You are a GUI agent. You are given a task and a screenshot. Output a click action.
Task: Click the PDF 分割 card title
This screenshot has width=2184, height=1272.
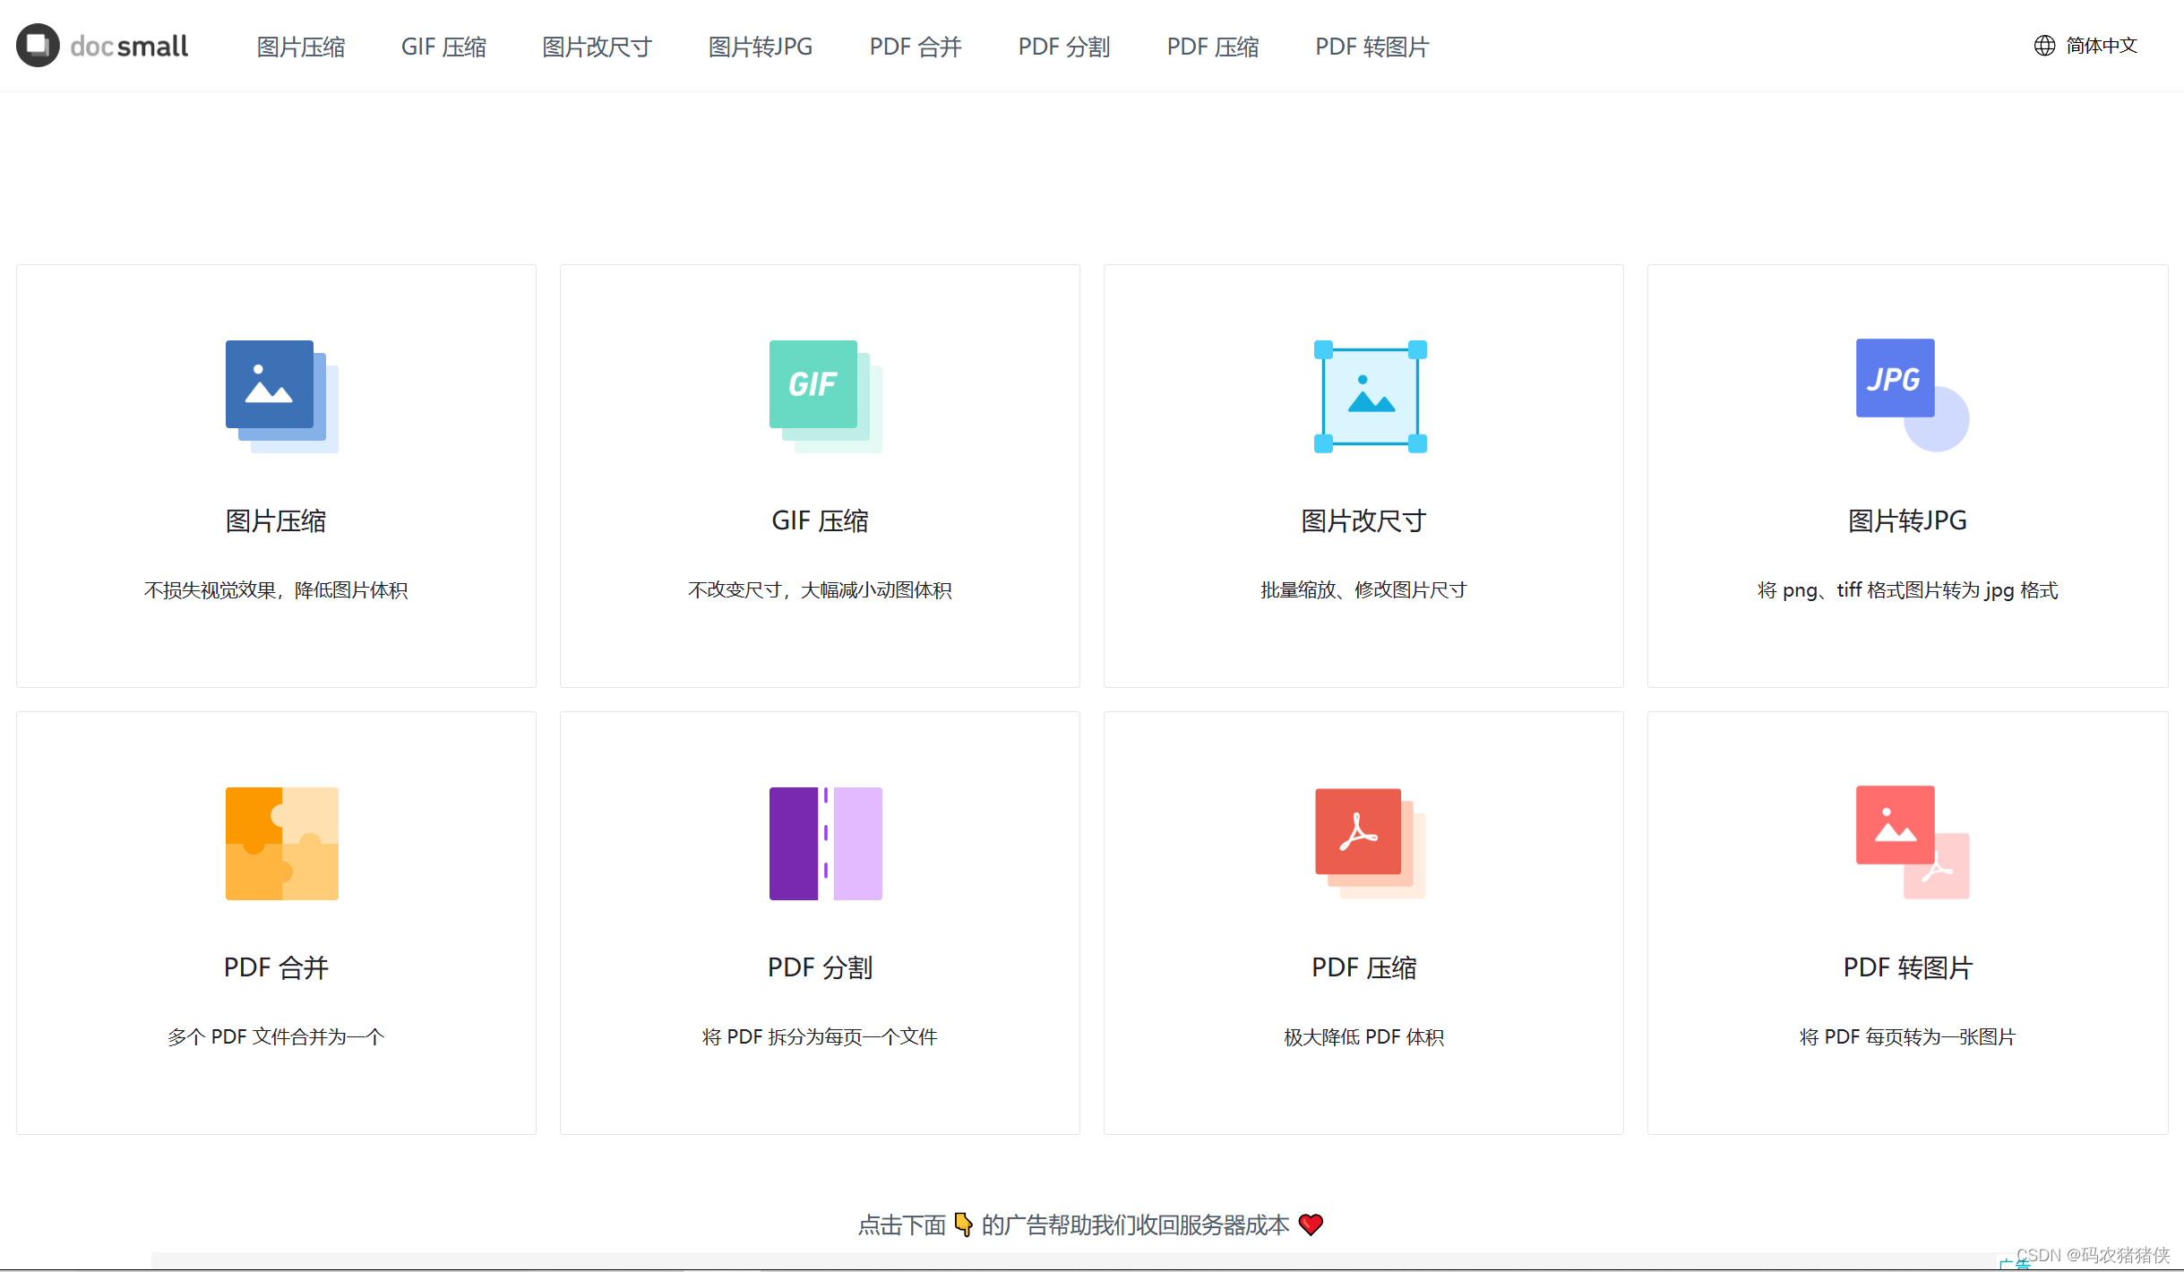click(x=820, y=967)
